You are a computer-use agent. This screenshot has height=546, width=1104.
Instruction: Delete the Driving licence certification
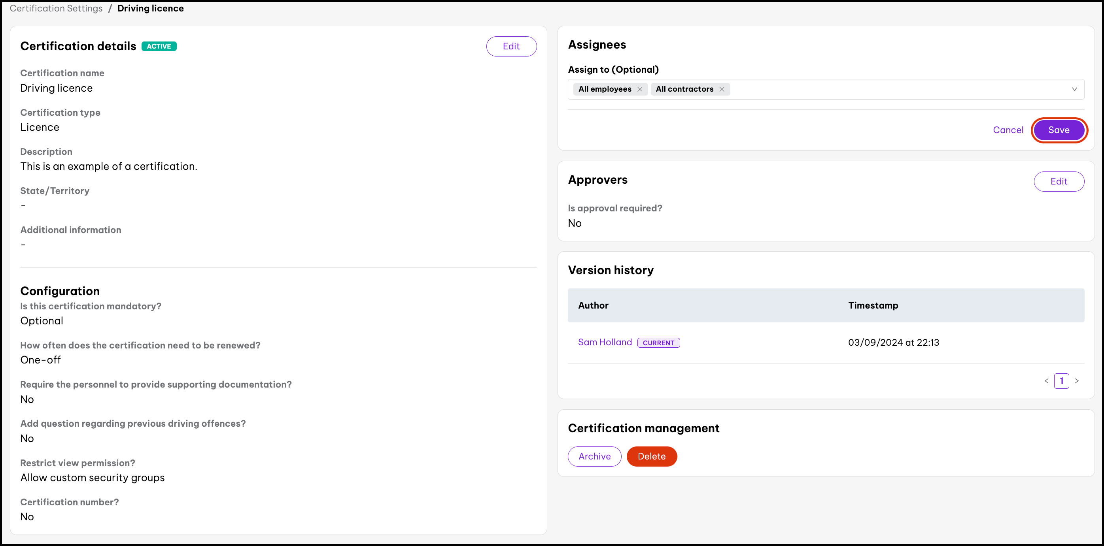pos(651,456)
